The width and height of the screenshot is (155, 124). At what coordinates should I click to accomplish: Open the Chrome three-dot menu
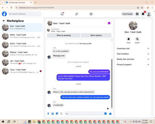152,8
